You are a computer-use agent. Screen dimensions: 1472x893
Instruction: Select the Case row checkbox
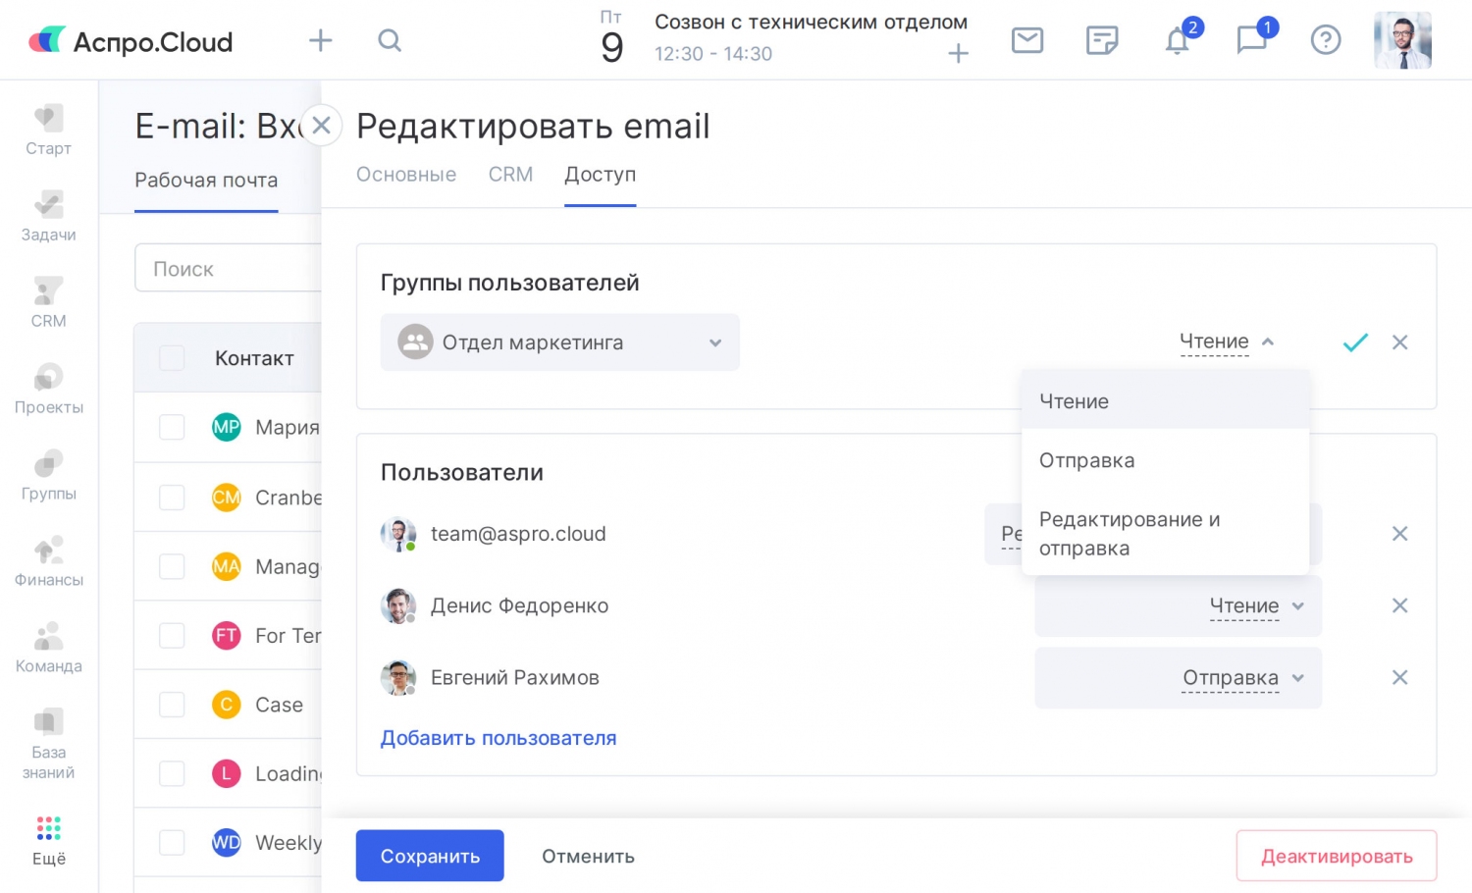tap(172, 705)
